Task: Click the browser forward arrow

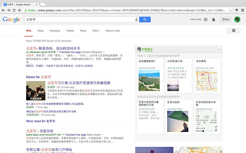Action: click(x=8, y=10)
